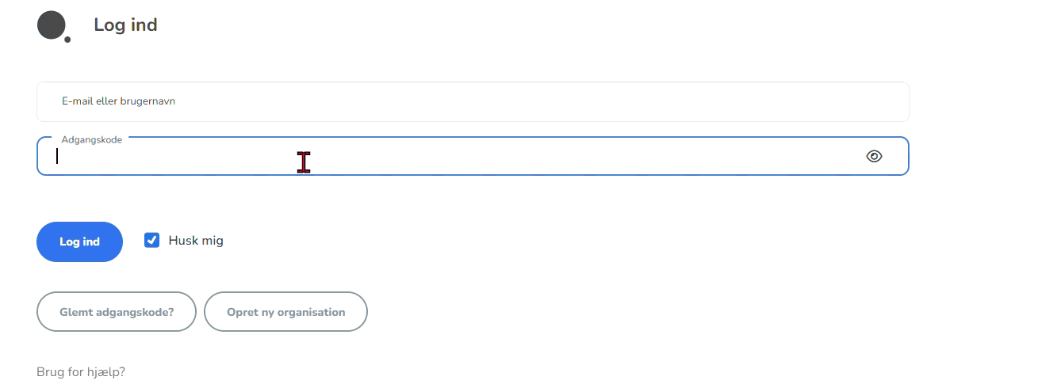Toggle password visibility in Adgangskode field

pyautogui.click(x=874, y=156)
